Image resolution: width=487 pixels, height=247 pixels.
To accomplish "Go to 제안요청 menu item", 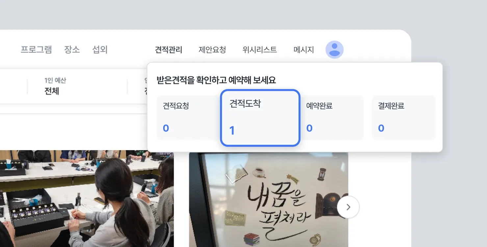I will [212, 50].
